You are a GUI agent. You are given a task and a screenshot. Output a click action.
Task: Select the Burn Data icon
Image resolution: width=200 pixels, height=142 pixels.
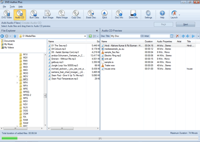tap(34, 14)
